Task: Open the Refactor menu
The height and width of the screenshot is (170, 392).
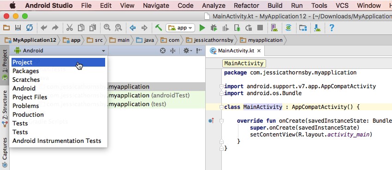Action: (247, 6)
